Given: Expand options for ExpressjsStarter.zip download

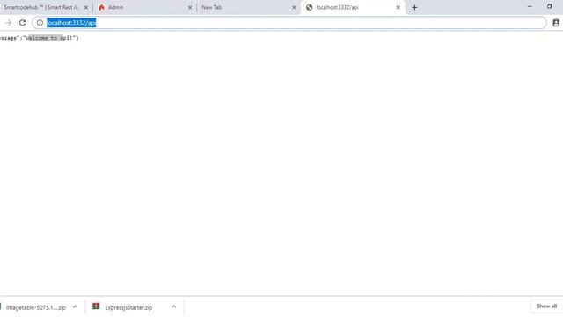Looking at the screenshot, I should click(174, 307).
